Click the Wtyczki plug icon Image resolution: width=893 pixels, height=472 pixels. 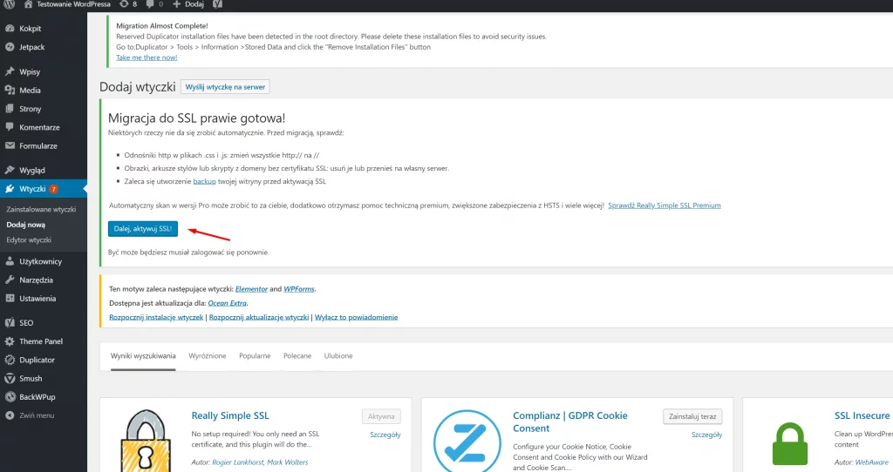point(10,189)
